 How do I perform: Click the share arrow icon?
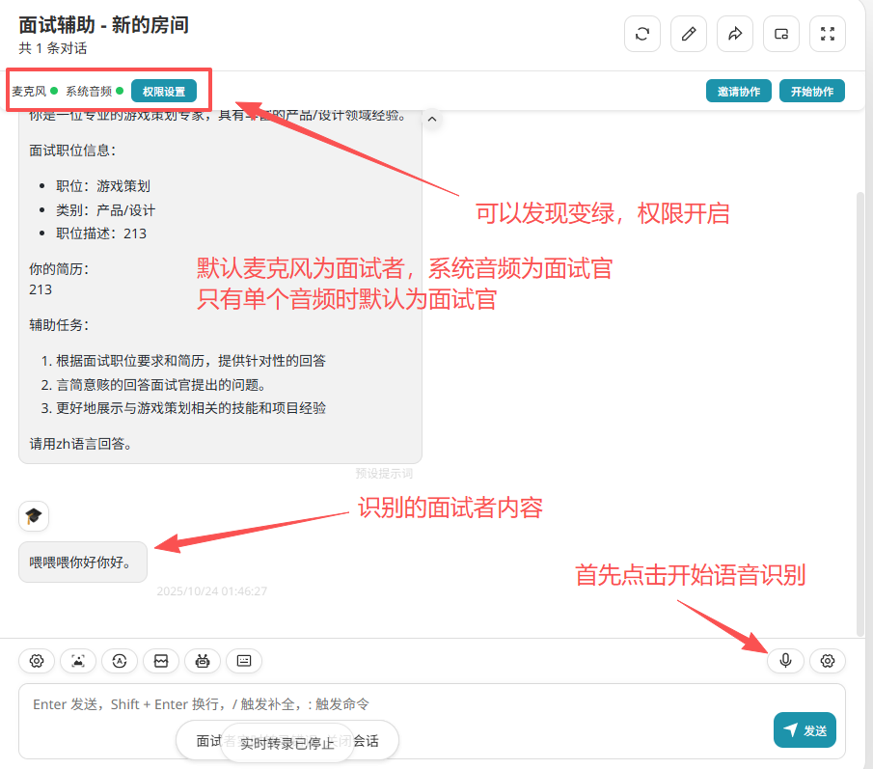point(735,34)
